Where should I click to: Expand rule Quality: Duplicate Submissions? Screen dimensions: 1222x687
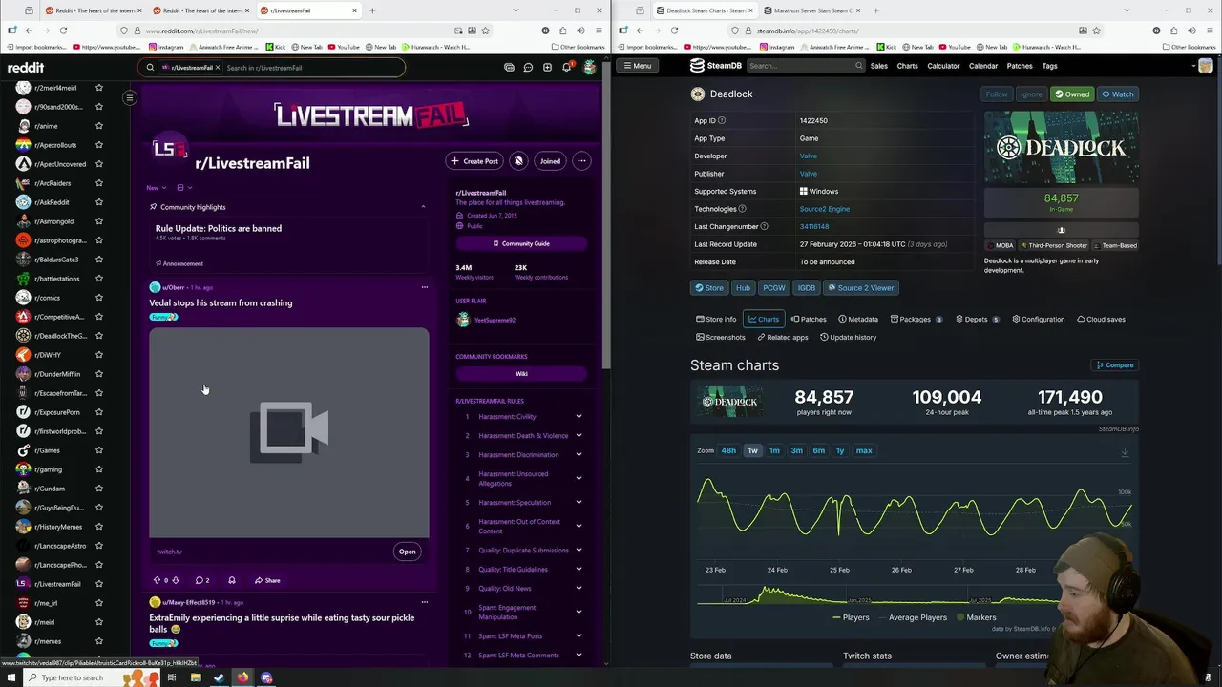[579, 551]
